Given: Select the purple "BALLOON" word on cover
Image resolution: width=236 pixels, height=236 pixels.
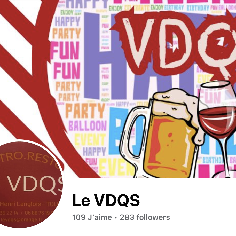Looking at the screenshot, I should 88,126.
